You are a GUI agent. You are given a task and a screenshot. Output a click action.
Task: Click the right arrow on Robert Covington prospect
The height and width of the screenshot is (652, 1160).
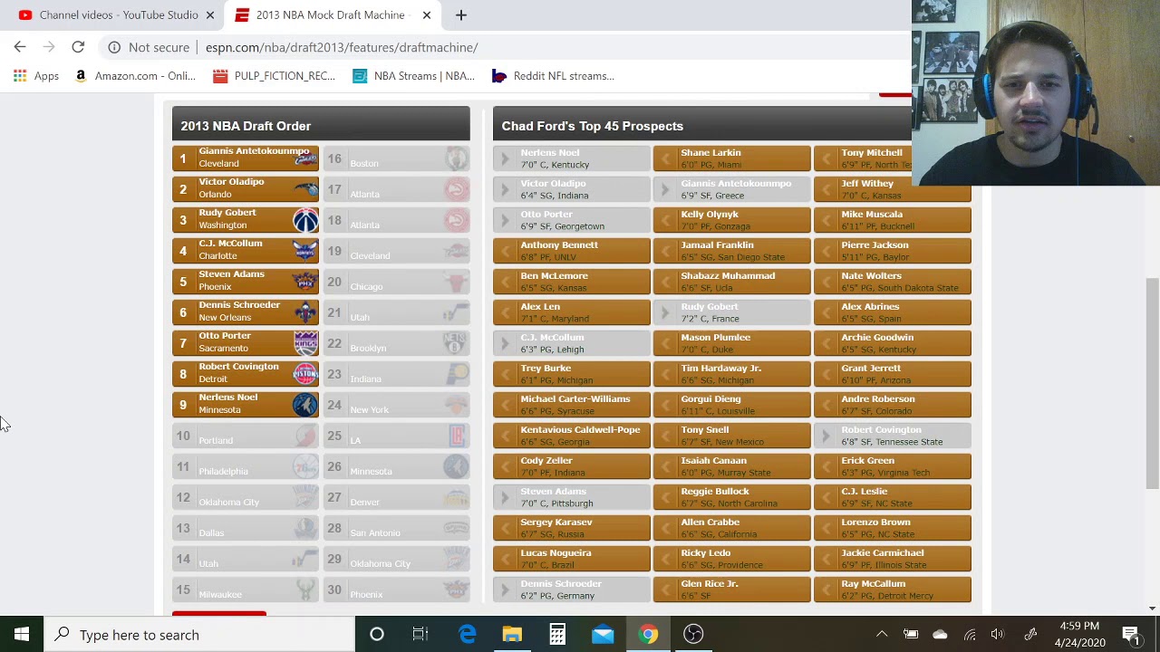coord(826,436)
